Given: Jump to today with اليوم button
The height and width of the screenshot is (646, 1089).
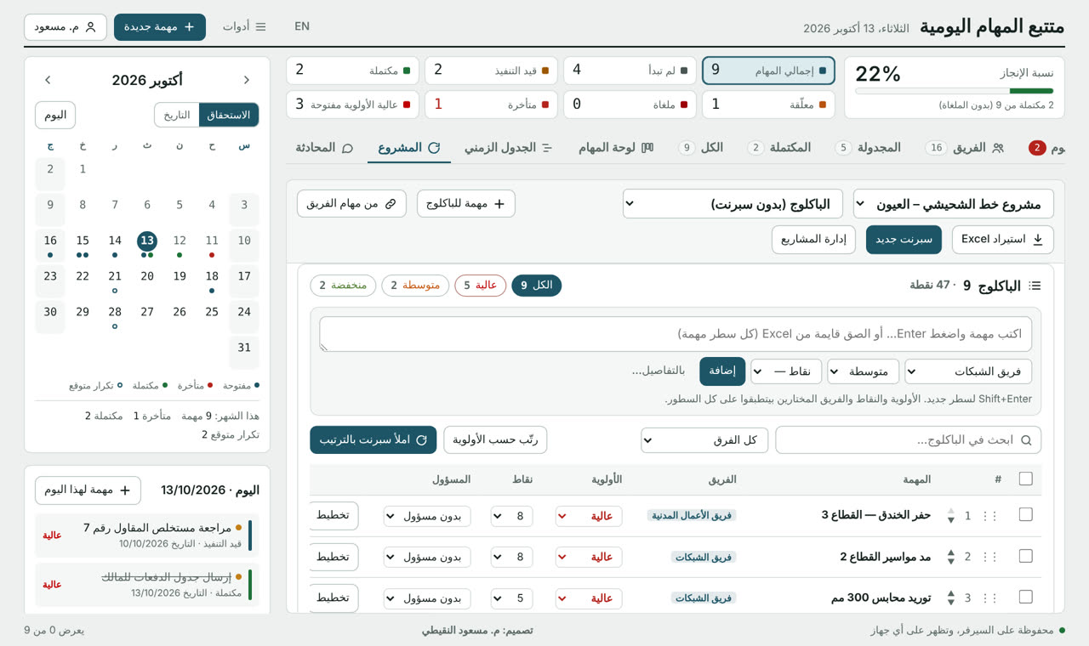Looking at the screenshot, I should tap(55, 115).
